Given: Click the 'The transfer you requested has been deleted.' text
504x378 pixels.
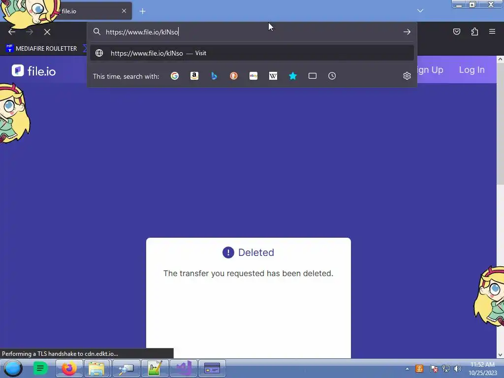Looking at the screenshot, I should pyautogui.click(x=248, y=273).
